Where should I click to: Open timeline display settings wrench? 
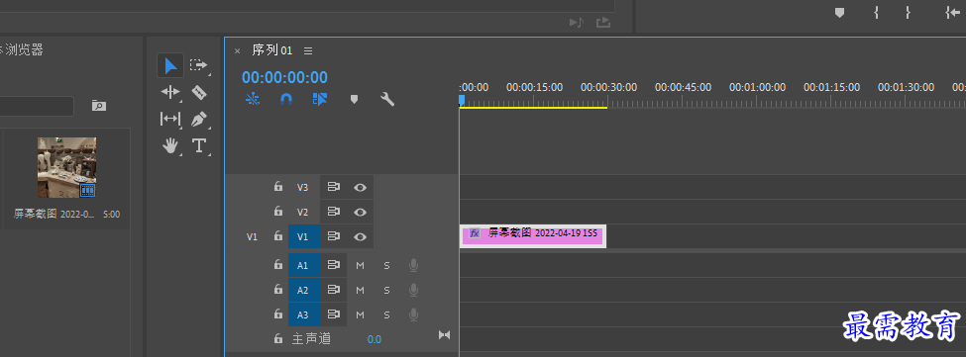387,99
